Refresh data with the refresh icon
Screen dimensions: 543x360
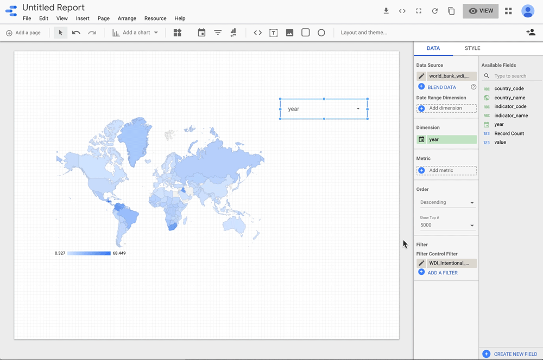pyautogui.click(x=434, y=11)
